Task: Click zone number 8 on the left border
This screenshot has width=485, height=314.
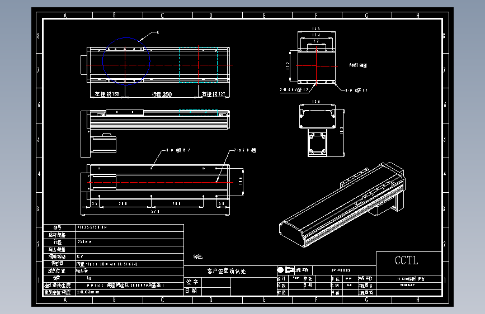Action: pyautogui.click(x=39, y=36)
